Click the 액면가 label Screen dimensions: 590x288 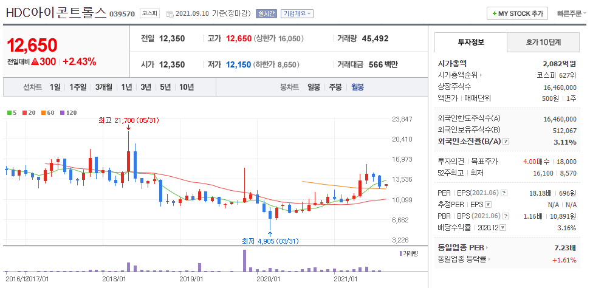coord(448,98)
